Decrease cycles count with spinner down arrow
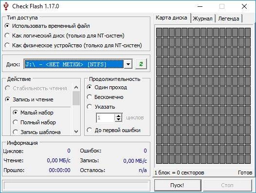256x193 pixels. coord(118,119)
